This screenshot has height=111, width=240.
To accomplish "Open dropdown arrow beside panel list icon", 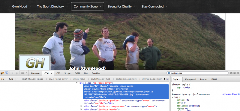I will (x=27, y=73).
